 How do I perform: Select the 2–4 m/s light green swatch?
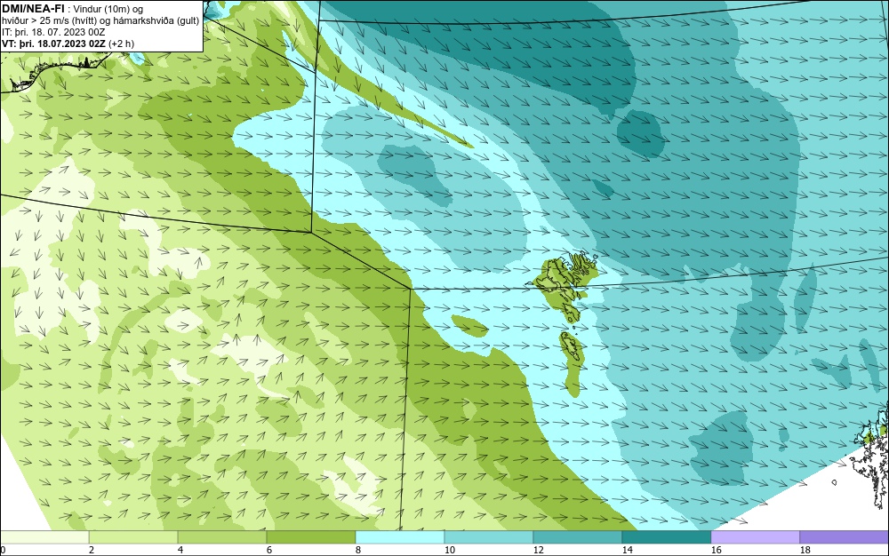tap(133, 536)
